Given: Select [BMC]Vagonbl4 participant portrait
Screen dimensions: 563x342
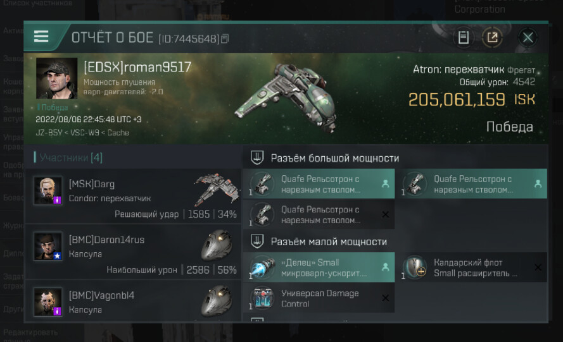Looking at the screenshot, I should [47, 302].
